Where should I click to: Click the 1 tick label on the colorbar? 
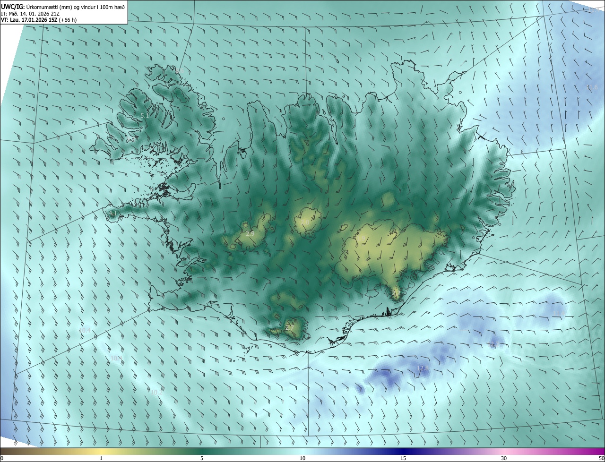(101, 458)
